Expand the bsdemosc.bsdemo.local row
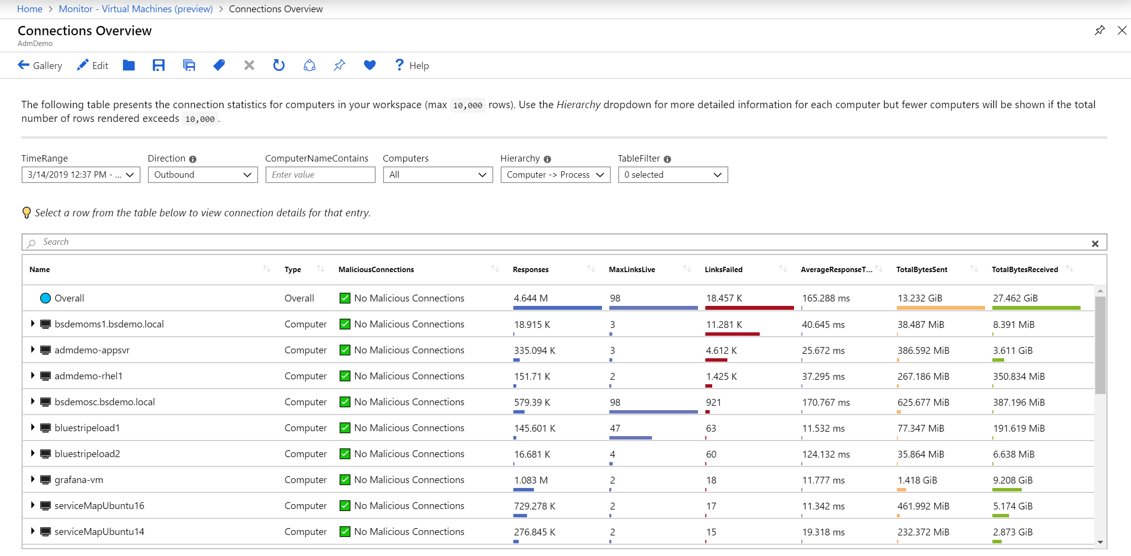The height and width of the screenshot is (556, 1131). tap(32, 401)
